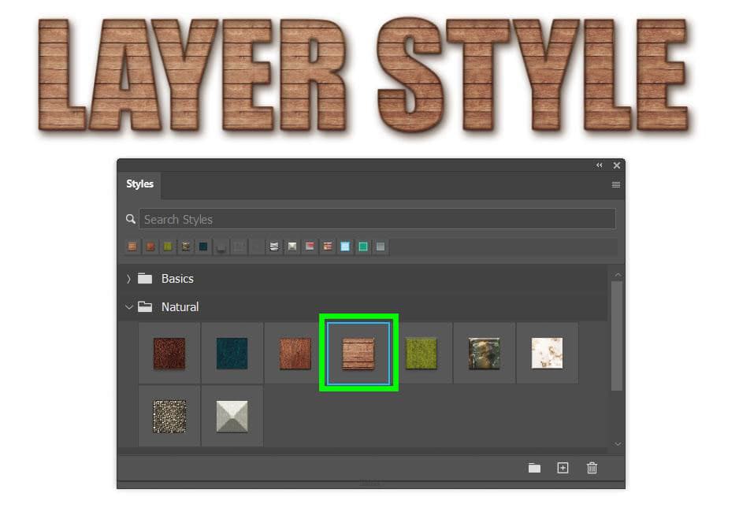
Task: Click the Search Styles input field
Action: pos(377,219)
